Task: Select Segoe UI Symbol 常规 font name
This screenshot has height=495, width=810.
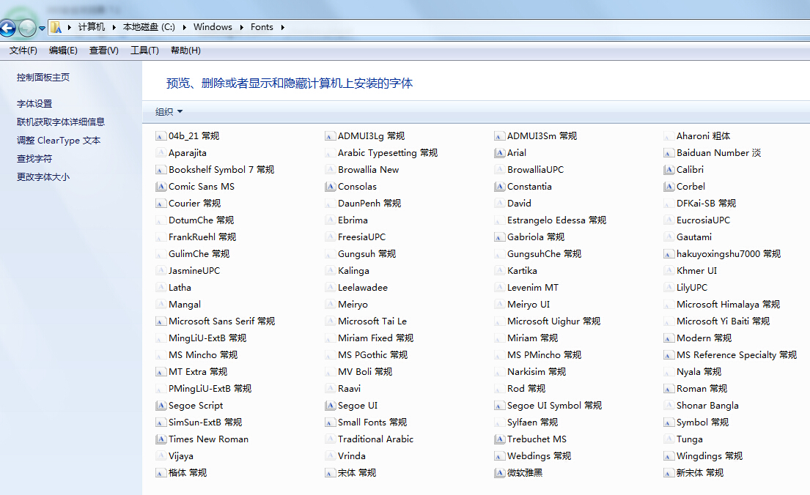Action: (x=555, y=405)
